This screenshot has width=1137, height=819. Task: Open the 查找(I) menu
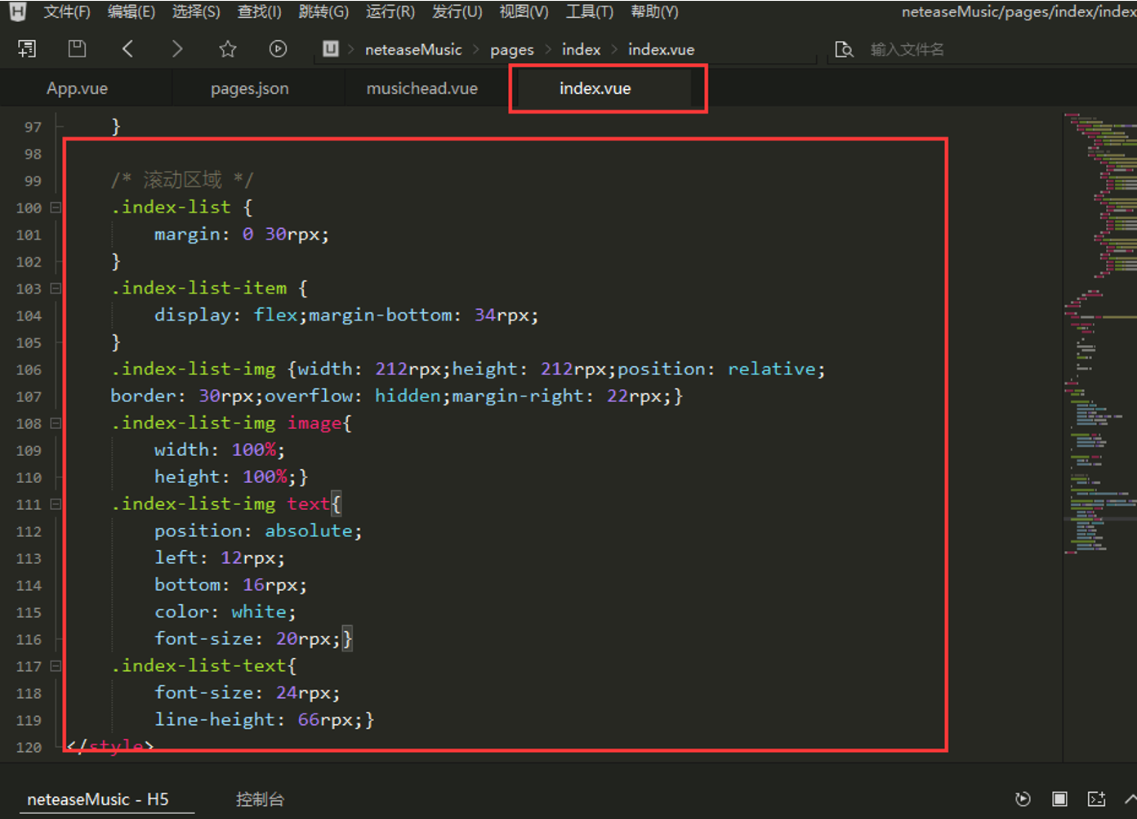(259, 11)
